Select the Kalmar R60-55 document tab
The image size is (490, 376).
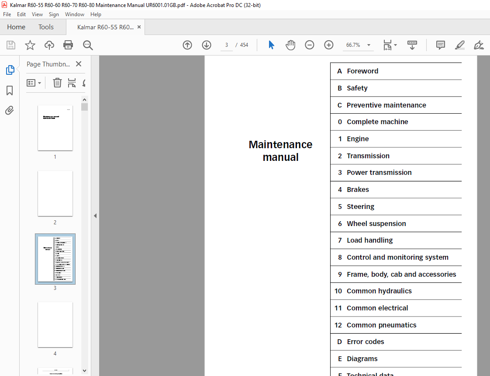(105, 27)
